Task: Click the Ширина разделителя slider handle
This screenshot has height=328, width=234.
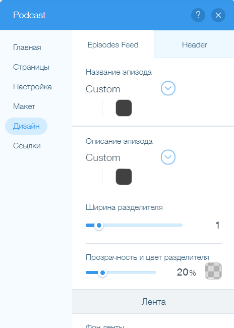Action: tap(99, 226)
